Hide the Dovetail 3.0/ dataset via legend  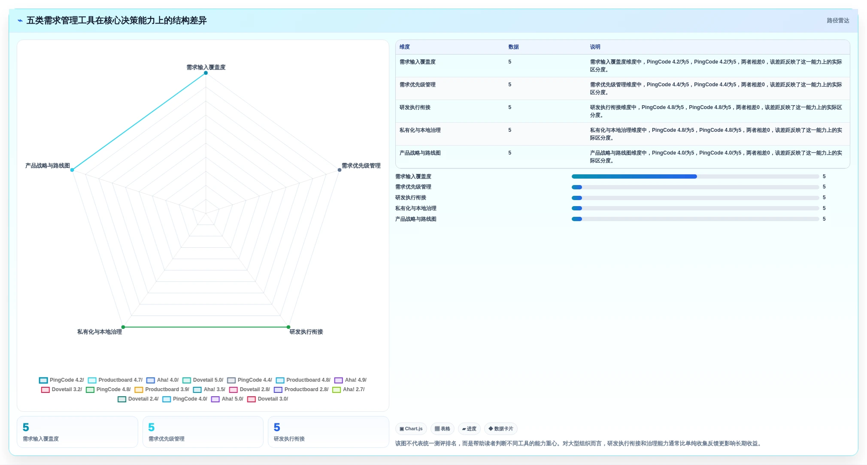pos(267,399)
